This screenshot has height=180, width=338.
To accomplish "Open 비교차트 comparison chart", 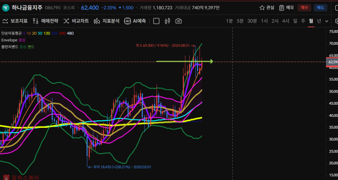I will pyautogui.click(x=76, y=21).
